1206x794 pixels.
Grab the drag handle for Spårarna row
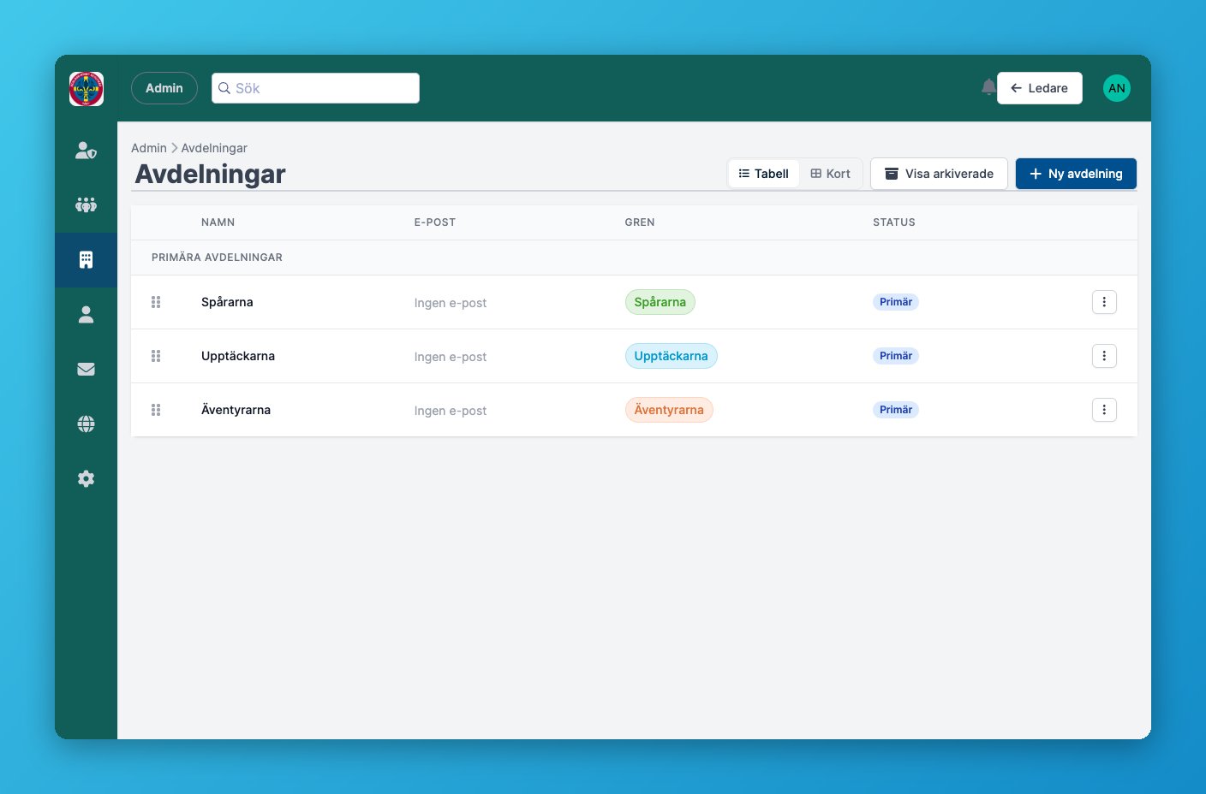point(156,302)
